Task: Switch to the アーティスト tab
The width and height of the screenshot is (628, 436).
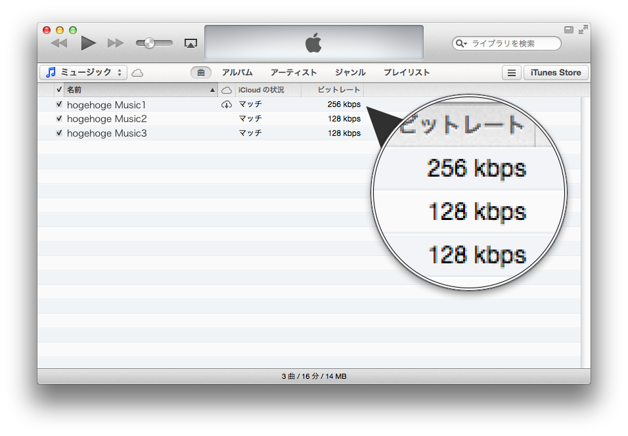Action: [294, 72]
